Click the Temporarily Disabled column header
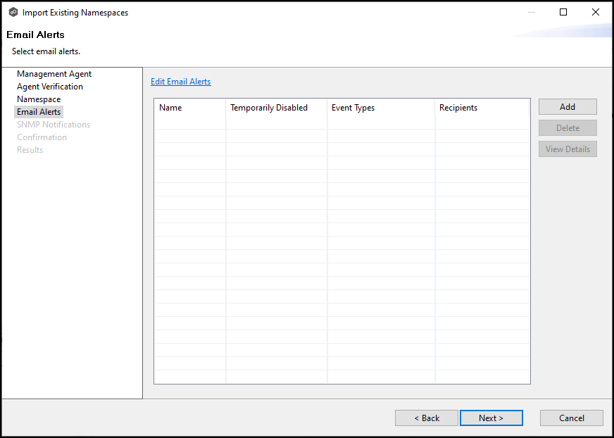 [269, 108]
